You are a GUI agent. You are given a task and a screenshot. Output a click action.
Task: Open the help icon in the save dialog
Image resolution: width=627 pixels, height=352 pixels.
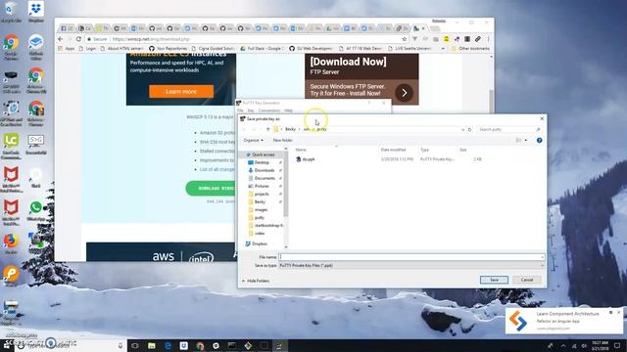click(539, 141)
